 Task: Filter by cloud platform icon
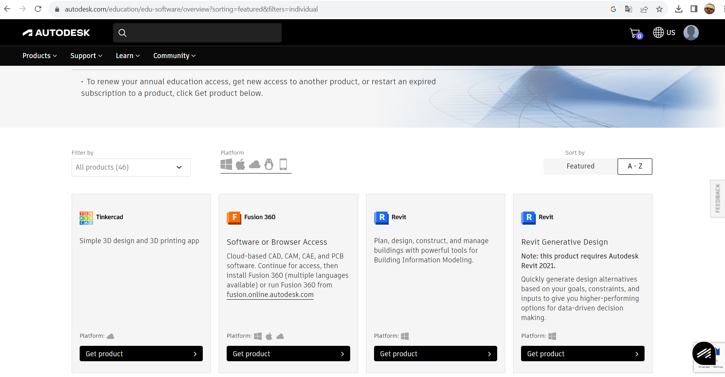(x=255, y=165)
